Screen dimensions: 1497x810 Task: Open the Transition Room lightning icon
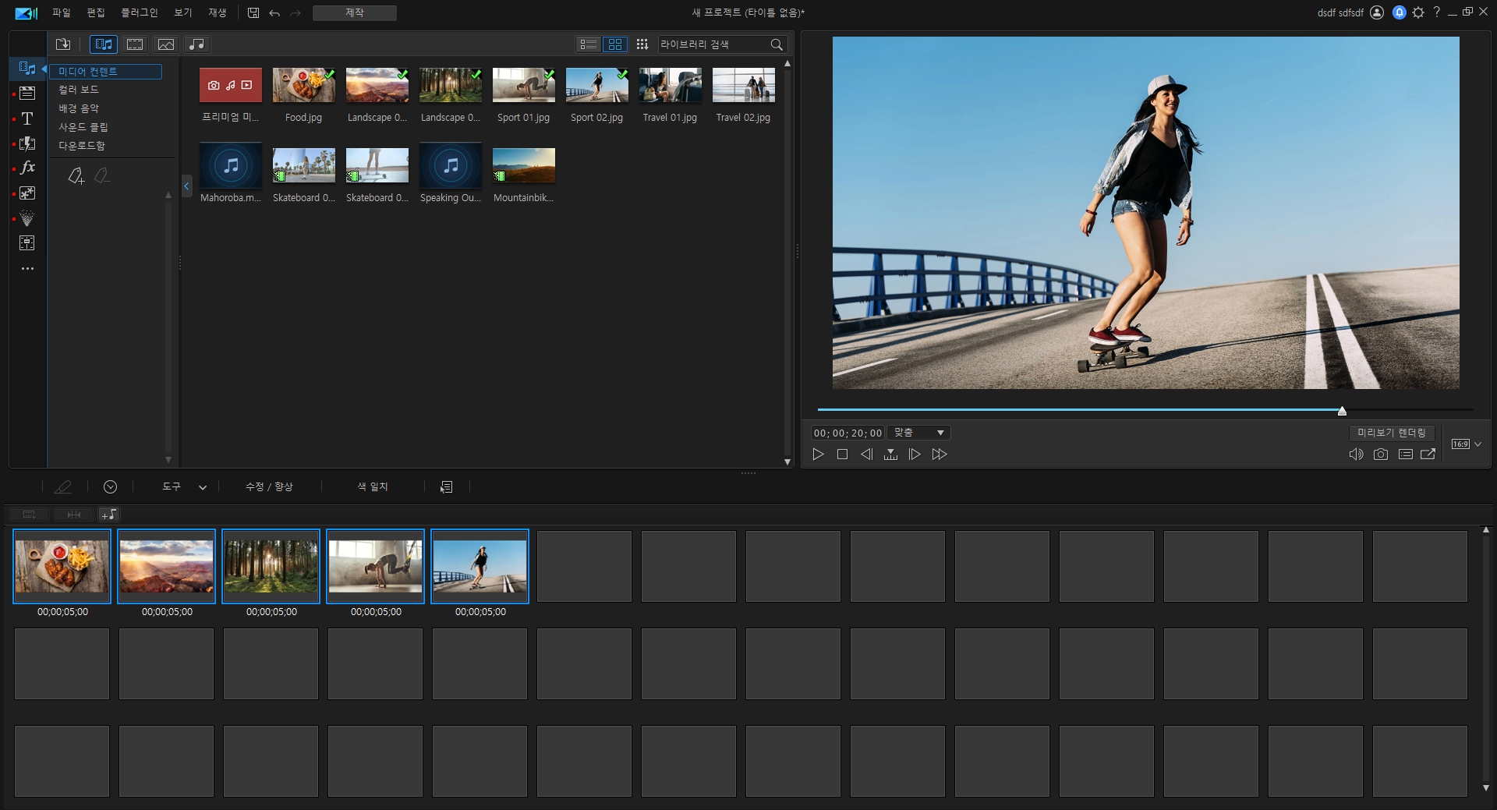[x=27, y=143]
